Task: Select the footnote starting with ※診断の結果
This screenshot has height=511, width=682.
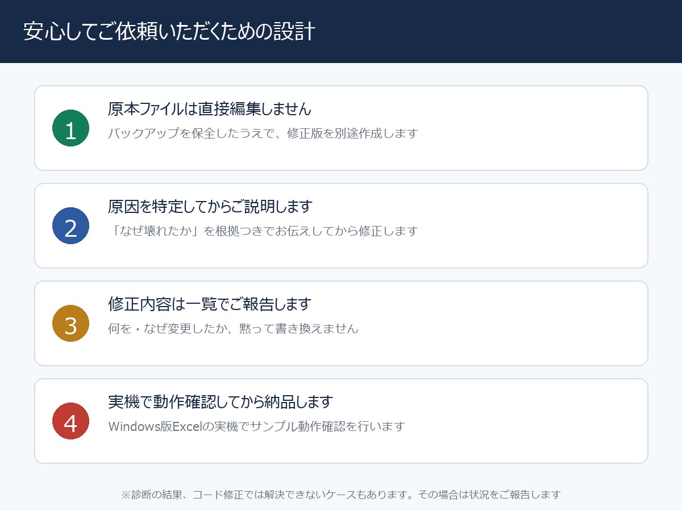Action: pyautogui.click(x=341, y=495)
